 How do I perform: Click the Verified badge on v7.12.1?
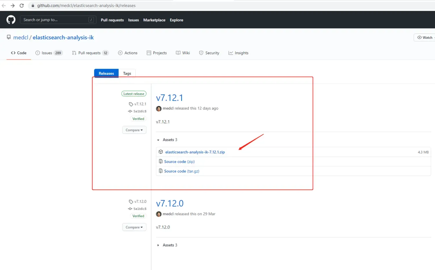click(x=138, y=119)
